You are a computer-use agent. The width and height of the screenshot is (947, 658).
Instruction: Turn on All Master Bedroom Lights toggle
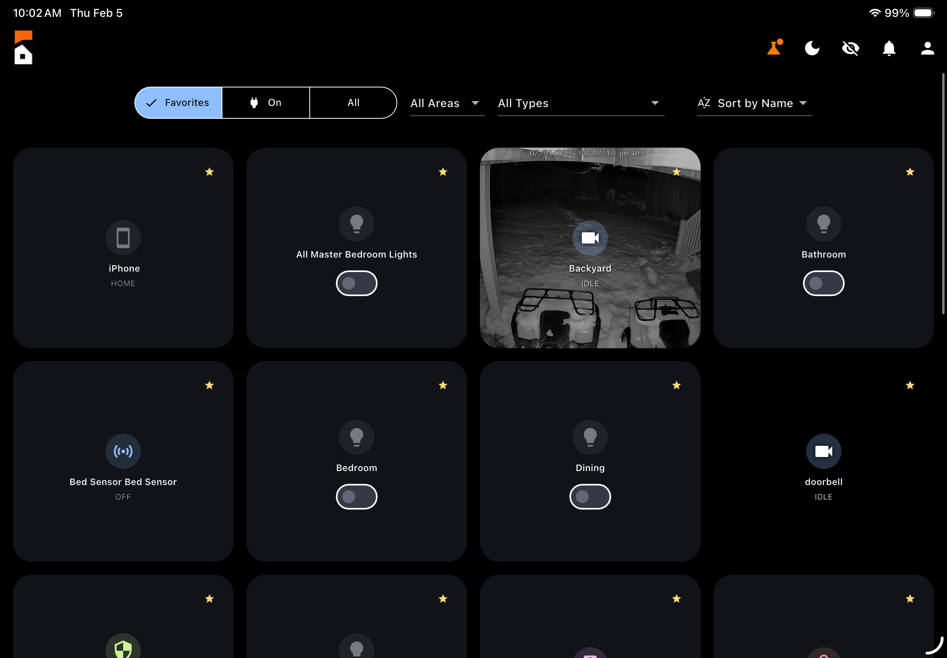pyautogui.click(x=357, y=283)
